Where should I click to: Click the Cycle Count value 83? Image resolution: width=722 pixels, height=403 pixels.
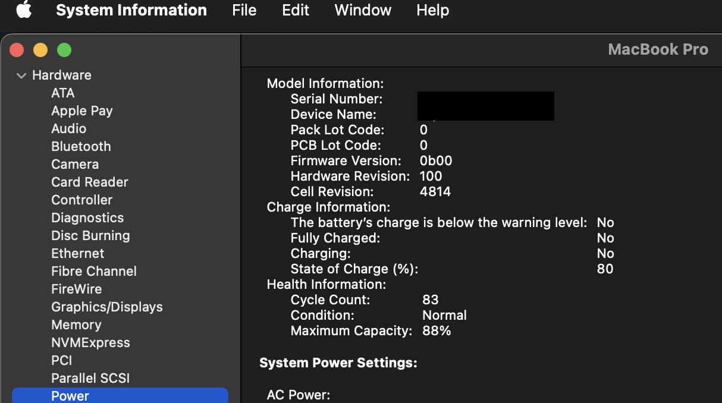(x=431, y=300)
